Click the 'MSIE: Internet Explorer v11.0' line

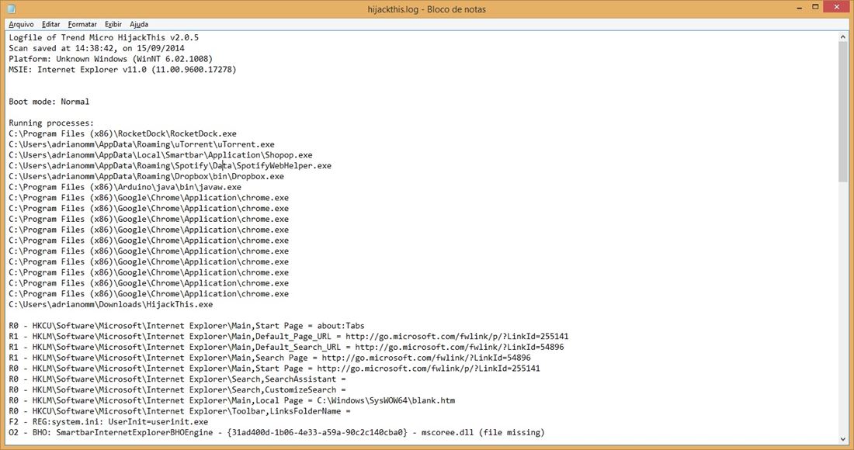[123, 70]
